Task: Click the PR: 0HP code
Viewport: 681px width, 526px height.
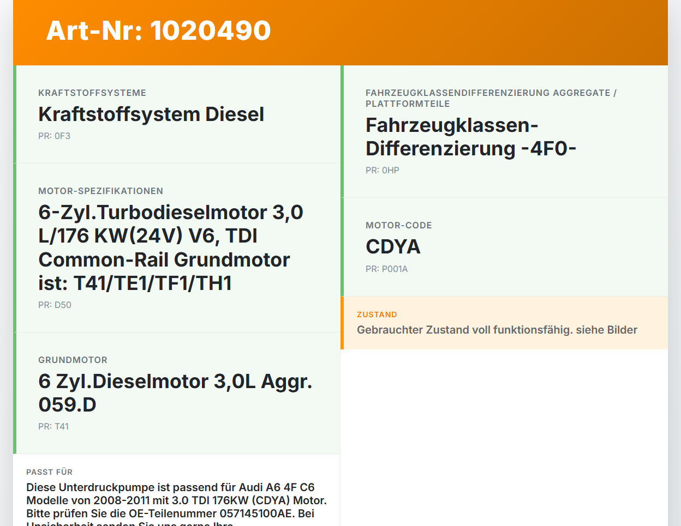Action: [383, 171]
